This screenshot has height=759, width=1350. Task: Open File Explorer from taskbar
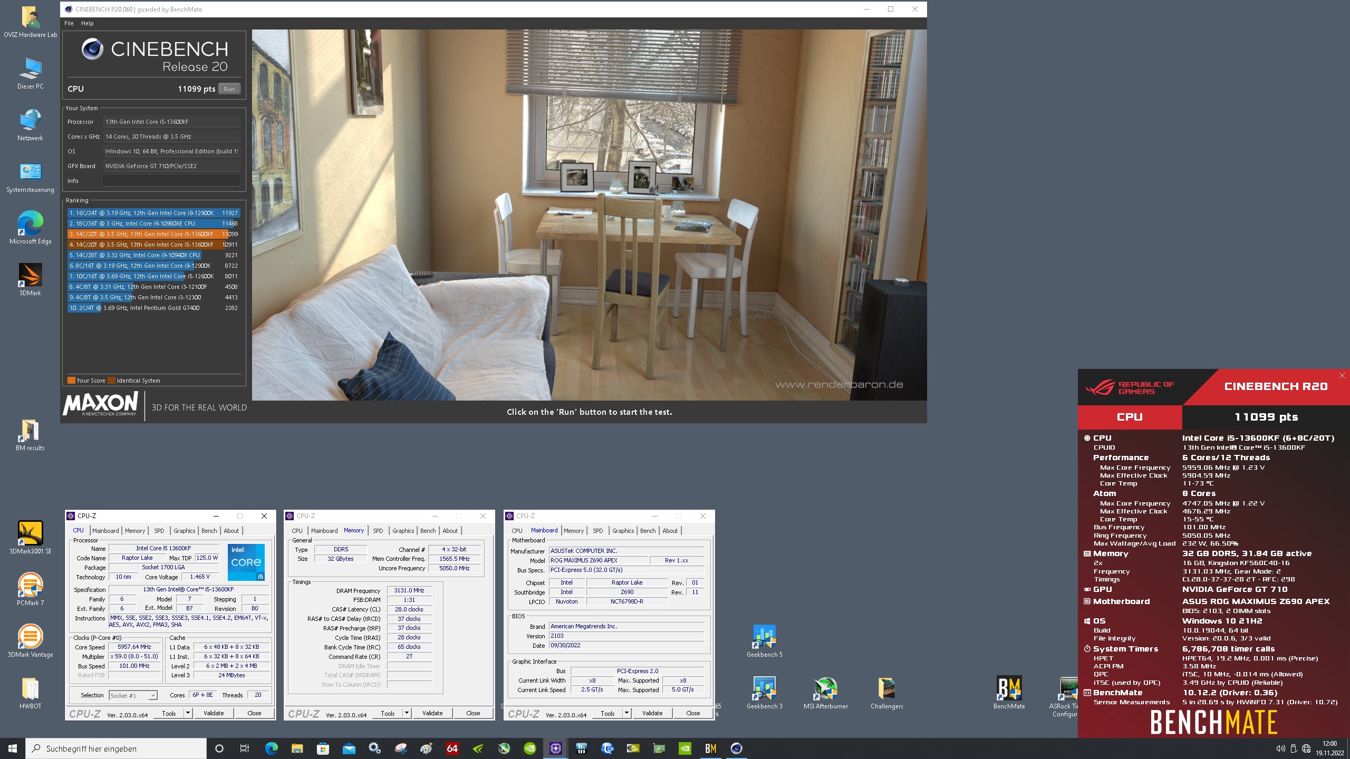tap(297, 748)
